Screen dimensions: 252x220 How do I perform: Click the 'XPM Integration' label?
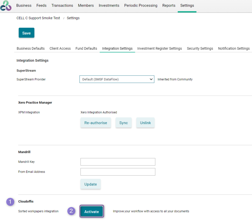[x=29, y=112]
